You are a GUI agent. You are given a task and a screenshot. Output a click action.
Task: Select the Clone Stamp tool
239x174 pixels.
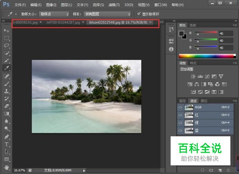coord(6,91)
